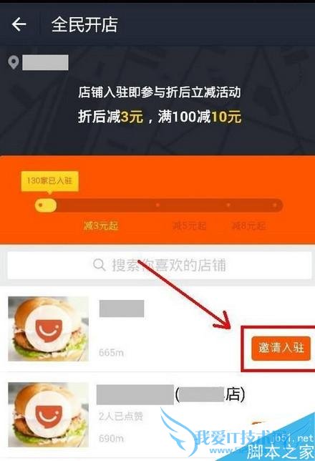Tap the blurred current location text
The height and width of the screenshot is (461, 315).
[x=45, y=62]
